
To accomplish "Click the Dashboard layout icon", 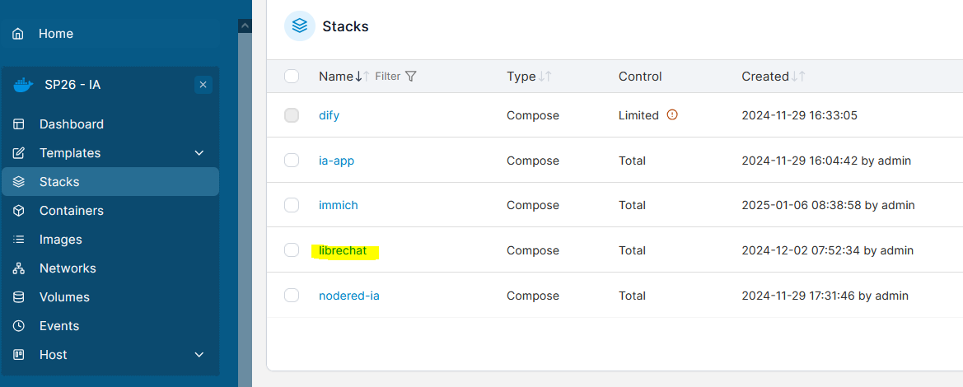I will (19, 124).
